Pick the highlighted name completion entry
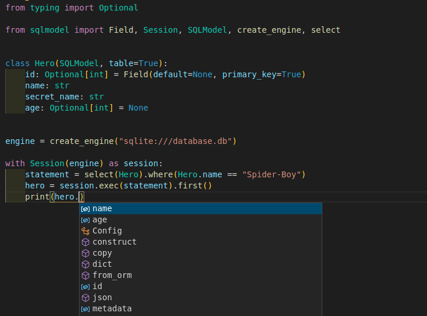 point(102,209)
